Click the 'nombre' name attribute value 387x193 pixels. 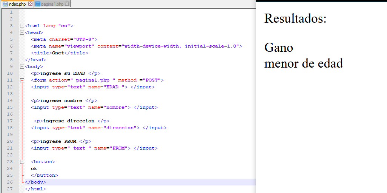pos(117,107)
